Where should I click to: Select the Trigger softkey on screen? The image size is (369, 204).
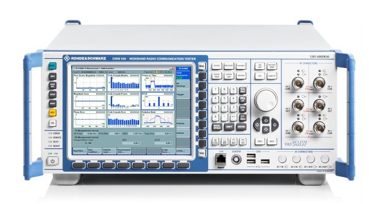pyautogui.click(x=183, y=94)
